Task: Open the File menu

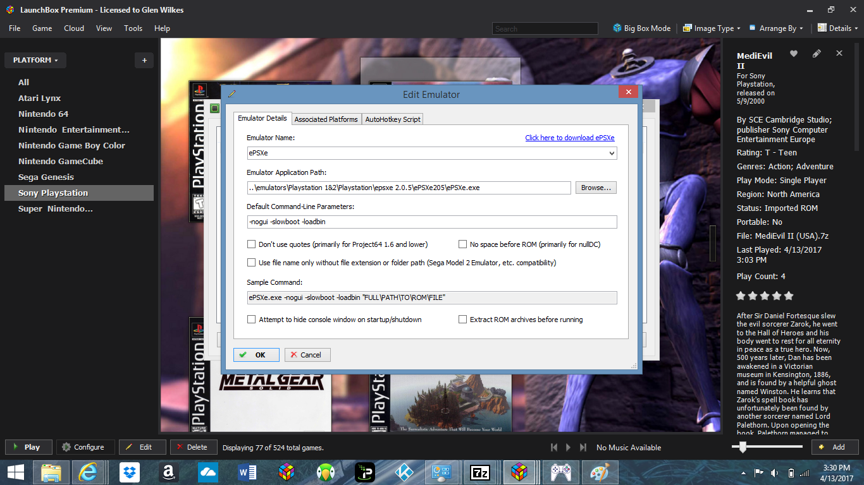Action: click(15, 28)
